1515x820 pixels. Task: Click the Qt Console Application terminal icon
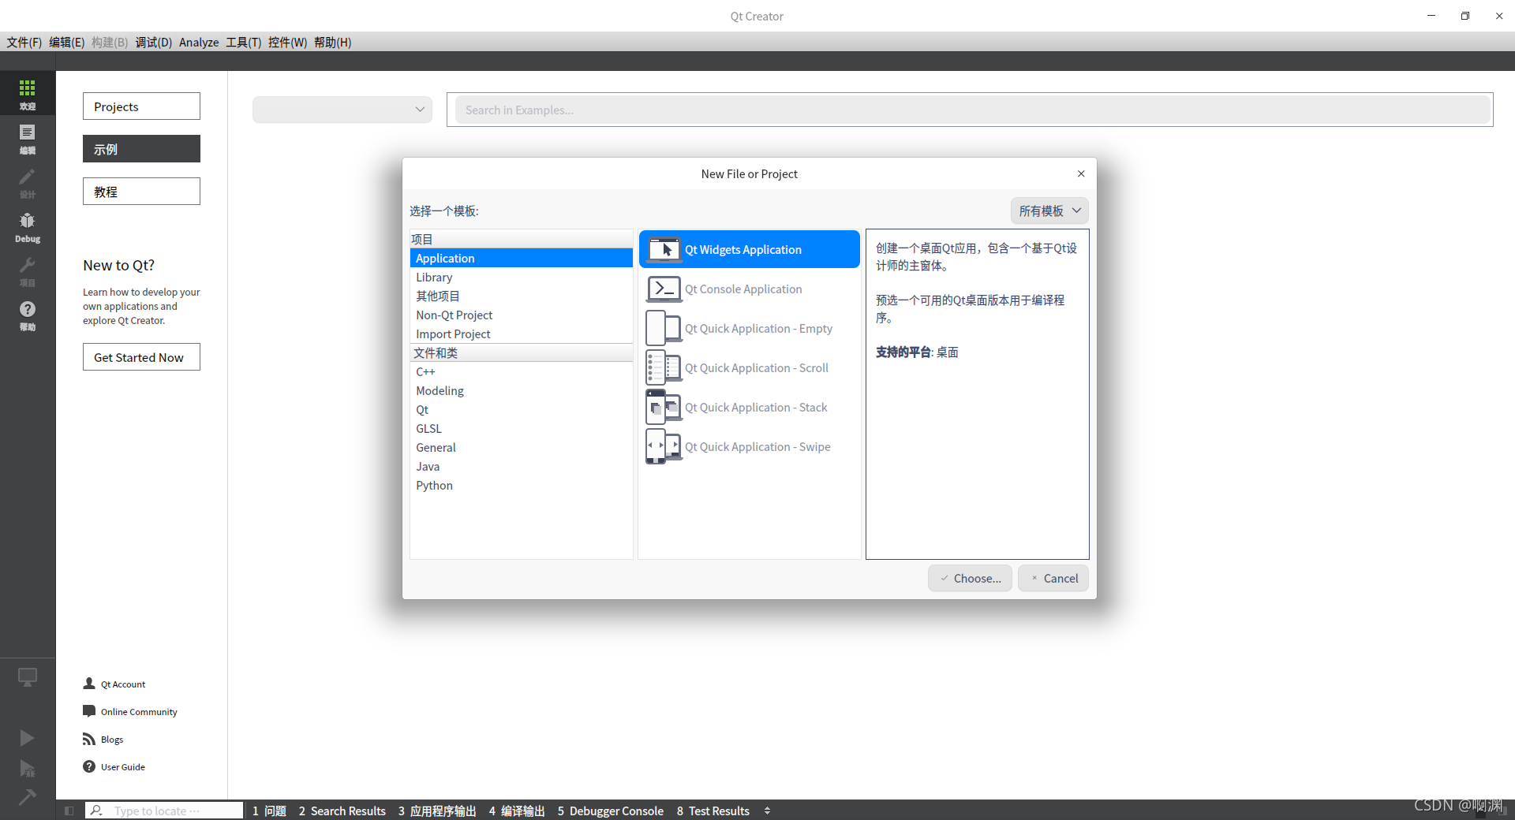click(664, 289)
